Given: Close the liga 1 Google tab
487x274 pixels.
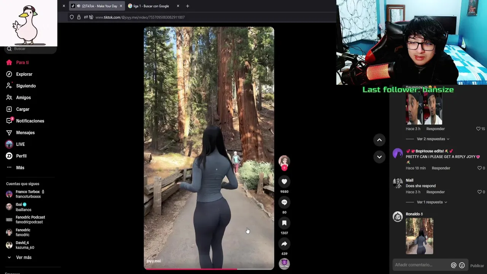Looking at the screenshot, I should 178,6.
